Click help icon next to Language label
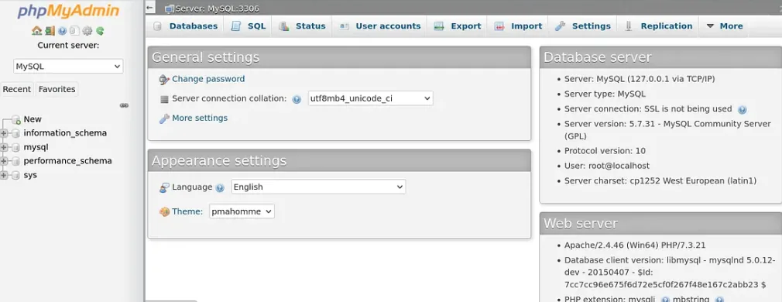782x302 pixels. (220, 187)
